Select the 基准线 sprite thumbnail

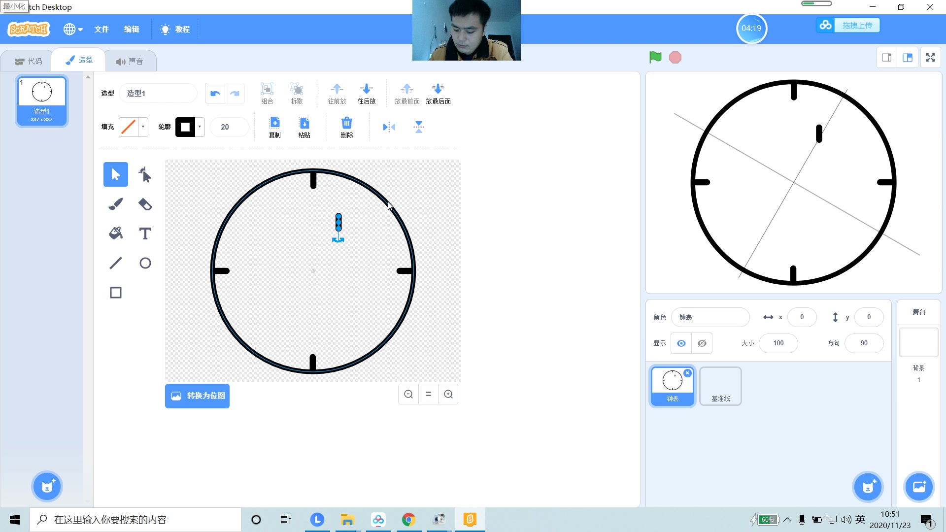click(720, 386)
